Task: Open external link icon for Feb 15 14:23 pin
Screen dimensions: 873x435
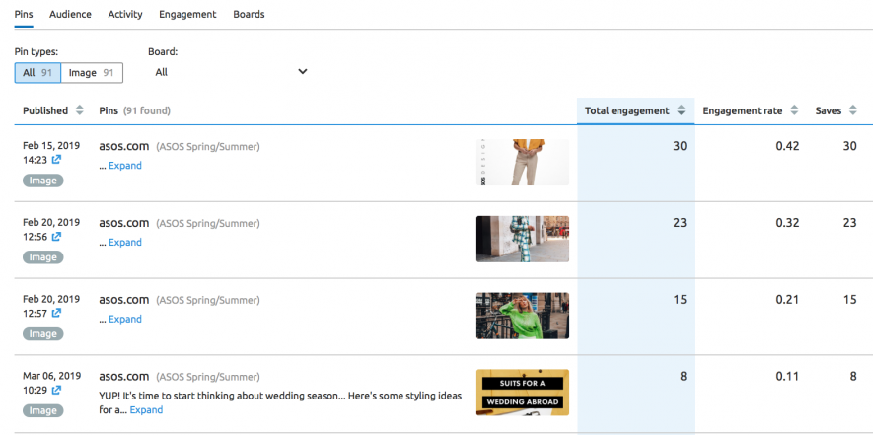Action: coord(56,159)
